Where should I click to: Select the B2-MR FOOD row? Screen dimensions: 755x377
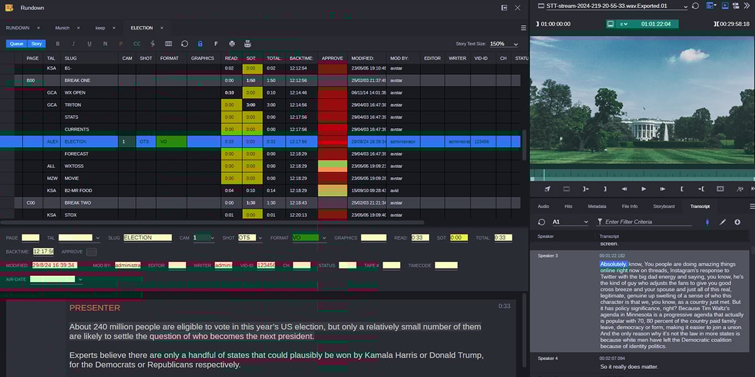[x=260, y=190]
